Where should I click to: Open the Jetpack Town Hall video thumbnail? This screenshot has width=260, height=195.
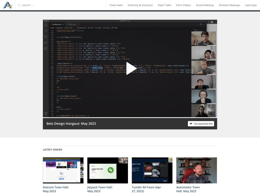click(x=108, y=170)
